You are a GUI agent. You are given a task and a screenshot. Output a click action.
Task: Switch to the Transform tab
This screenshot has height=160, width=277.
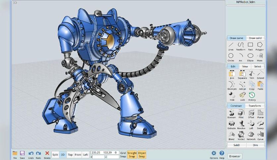pos(254,106)
